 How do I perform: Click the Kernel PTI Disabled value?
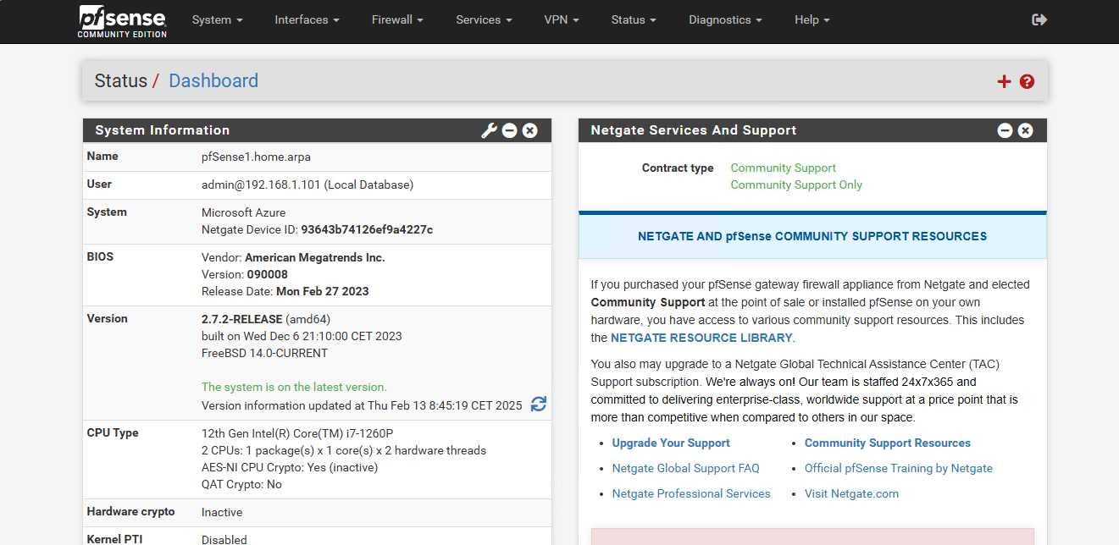coord(224,539)
